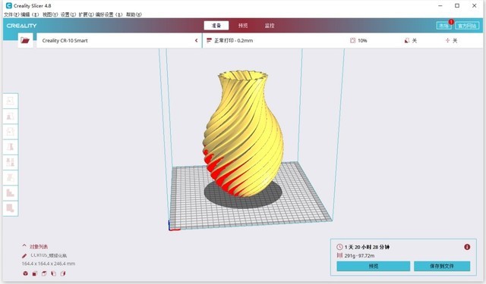Open file using the folder icon
The width and height of the screenshot is (486, 284).
[25, 40]
